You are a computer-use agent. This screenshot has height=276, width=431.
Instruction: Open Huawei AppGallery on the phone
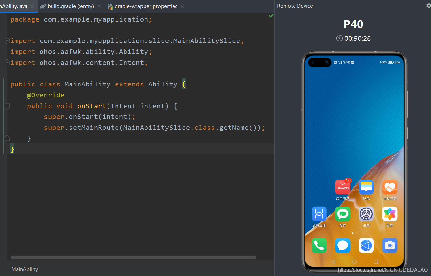point(342,187)
